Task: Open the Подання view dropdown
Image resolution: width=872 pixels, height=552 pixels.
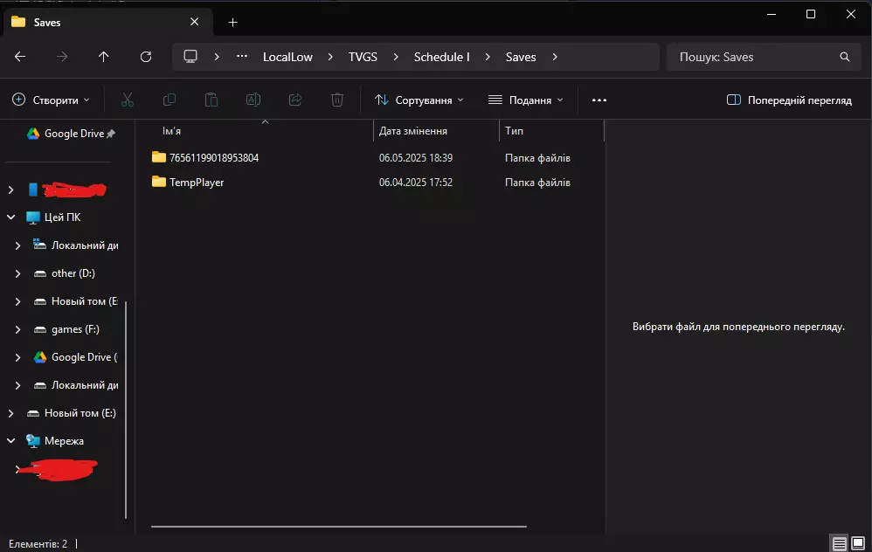Action: point(526,100)
